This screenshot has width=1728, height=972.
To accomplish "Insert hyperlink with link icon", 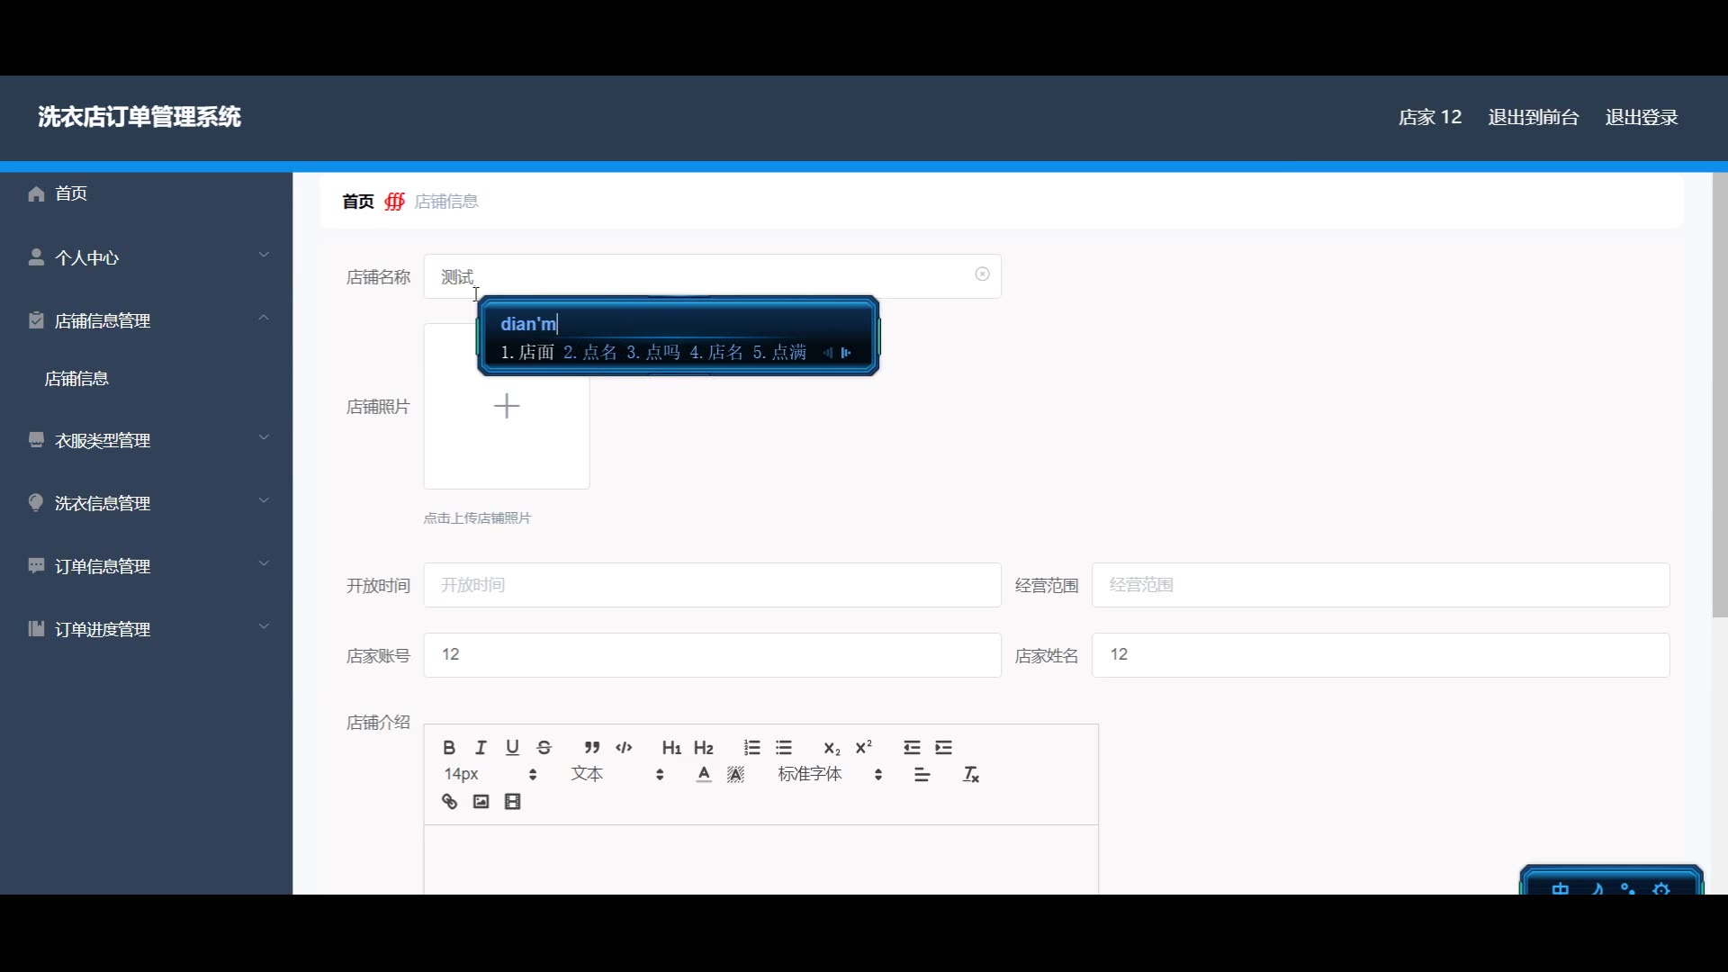I will pyautogui.click(x=449, y=802).
